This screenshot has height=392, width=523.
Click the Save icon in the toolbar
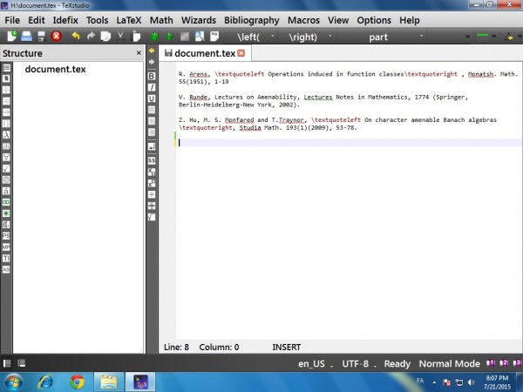(41, 37)
